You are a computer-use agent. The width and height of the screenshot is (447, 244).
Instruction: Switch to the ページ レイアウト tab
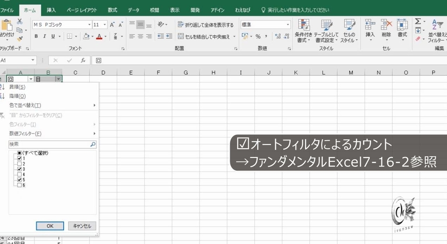[82, 10]
